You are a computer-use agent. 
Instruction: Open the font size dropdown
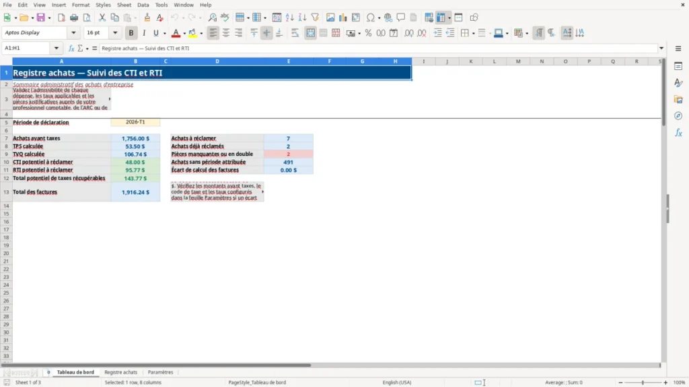(115, 32)
